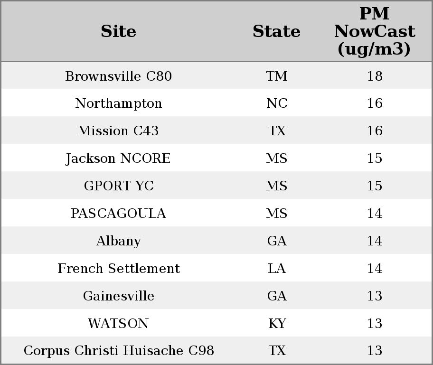Click the LA state cell
The width and height of the screenshot is (433, 365).
point(277,268)
